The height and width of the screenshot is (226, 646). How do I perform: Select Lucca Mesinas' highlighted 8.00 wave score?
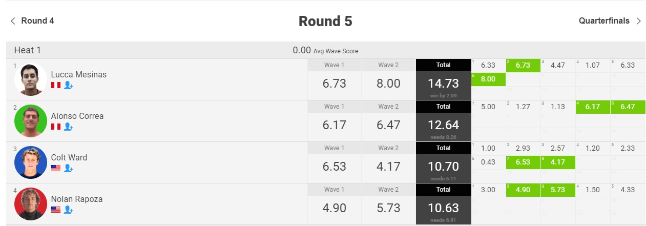point(488,79)
